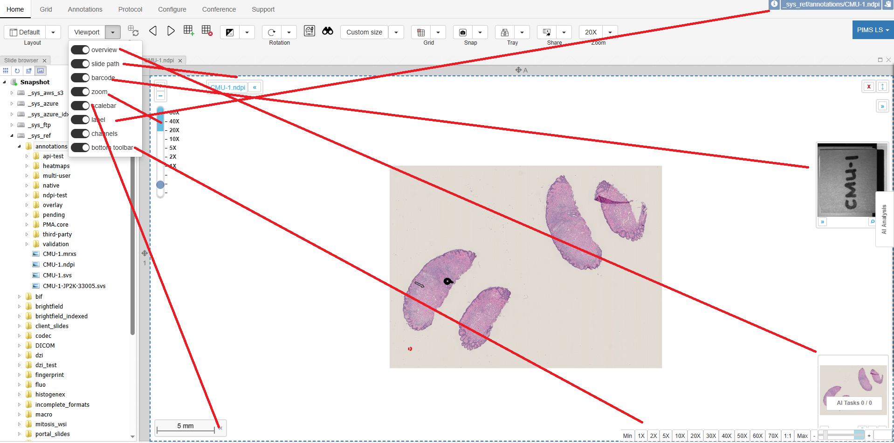Click the 40X button in bottom toolbar
Viewport: 894px width, 443px height.
coord(726,436)
